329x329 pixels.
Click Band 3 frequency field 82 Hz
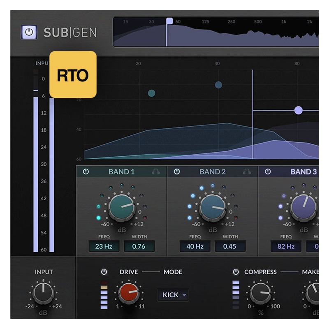coord(285,247)
